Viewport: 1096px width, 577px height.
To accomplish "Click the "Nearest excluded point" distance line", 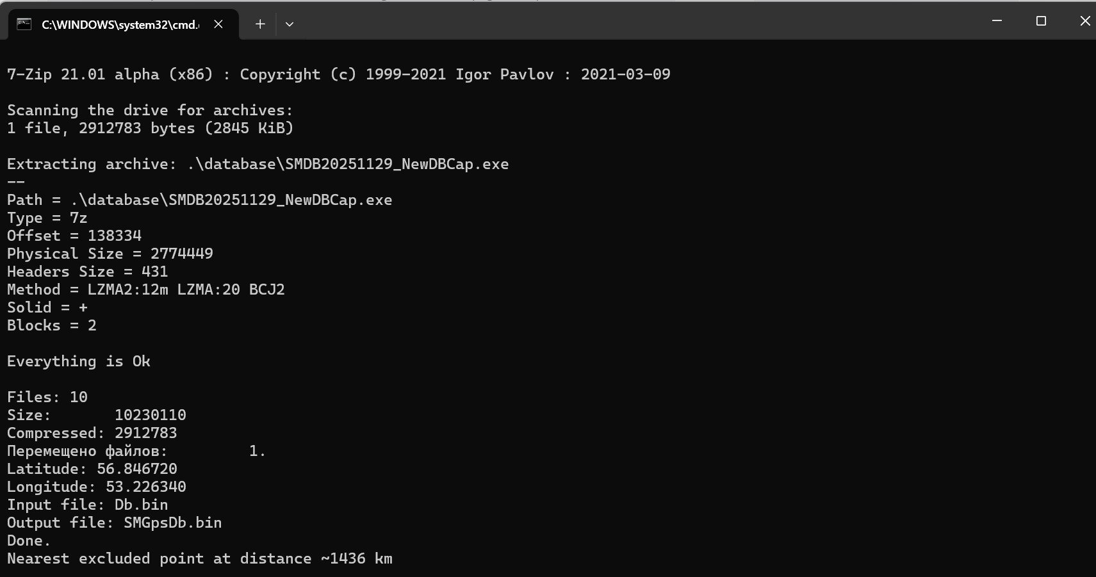I will [x=200, y=558].
